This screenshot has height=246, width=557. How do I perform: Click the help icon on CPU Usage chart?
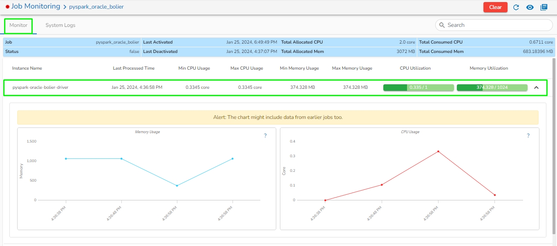(x=528, y=136)
